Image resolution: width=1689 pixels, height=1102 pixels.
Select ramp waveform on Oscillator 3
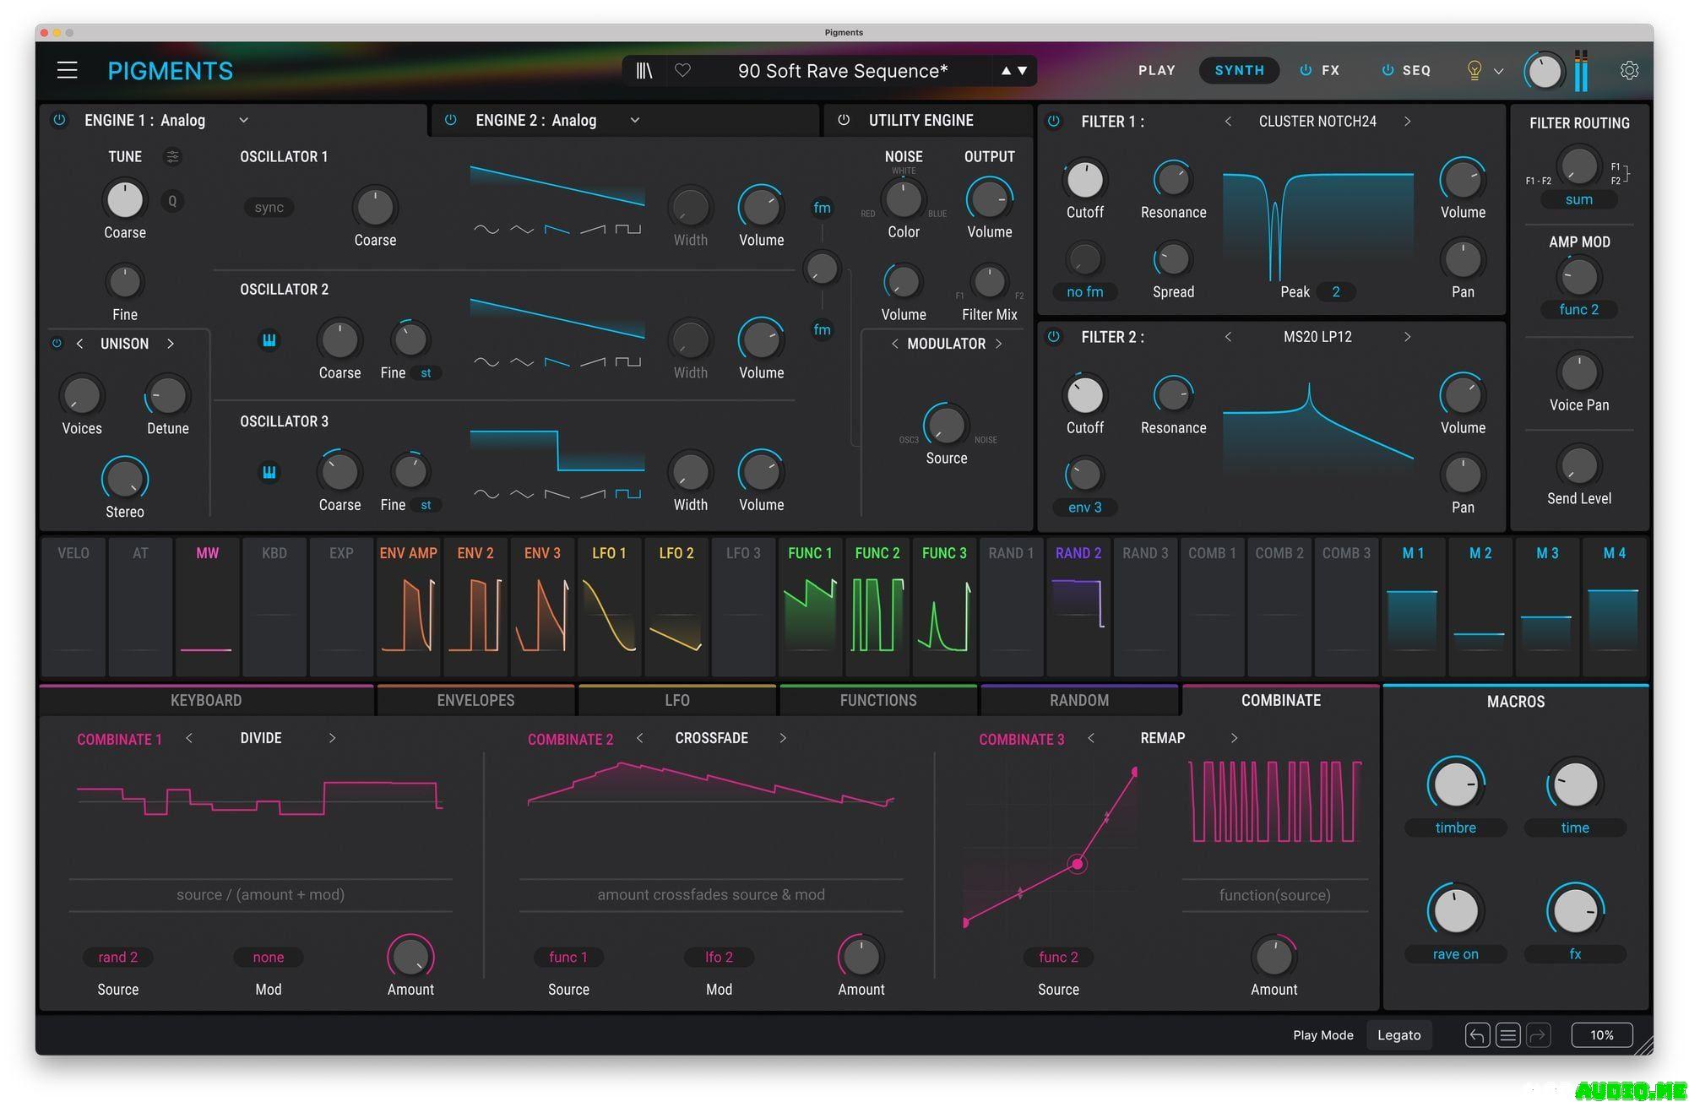(x=593, y=494)
